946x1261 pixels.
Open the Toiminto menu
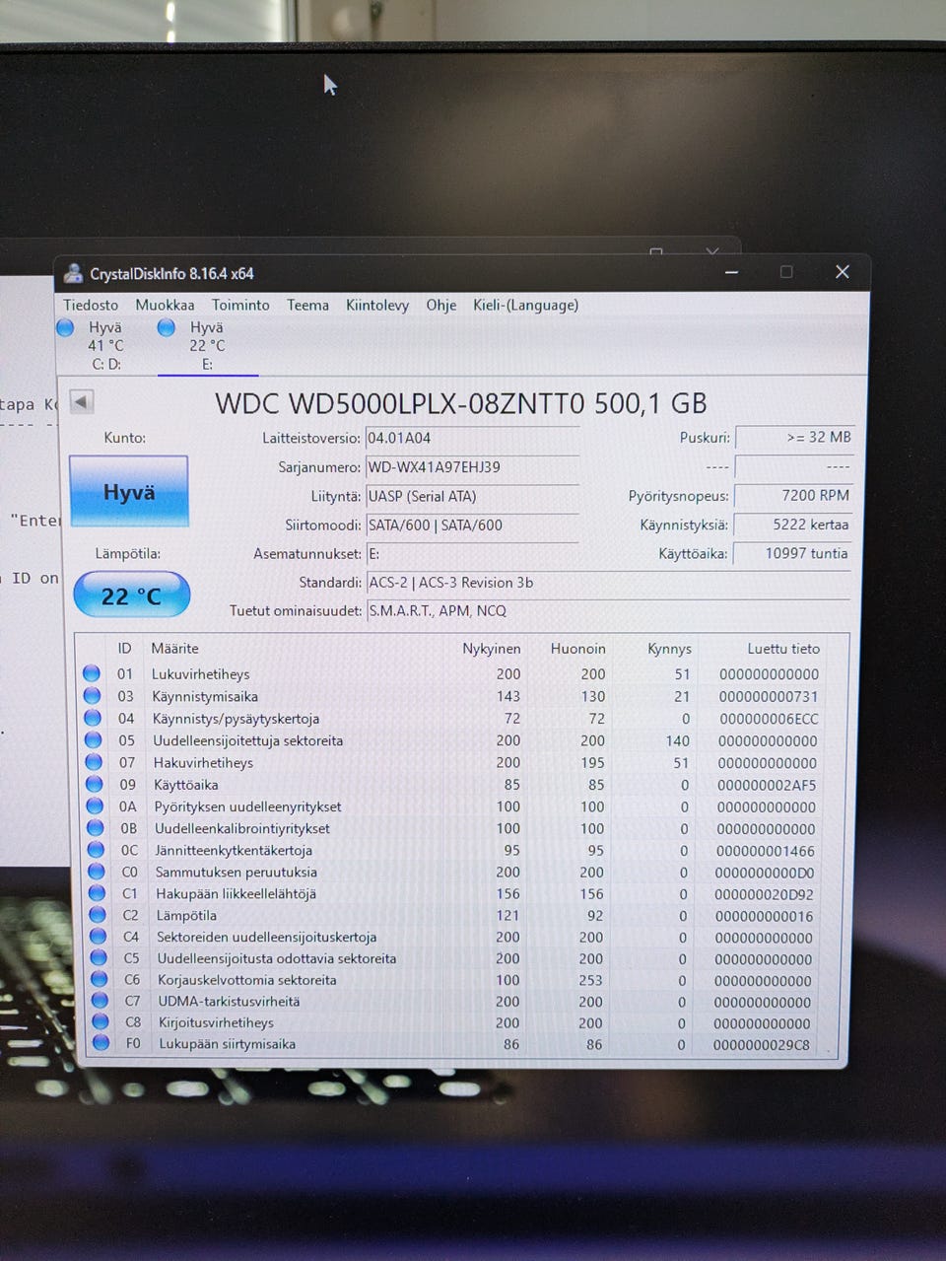coord(240,306)
